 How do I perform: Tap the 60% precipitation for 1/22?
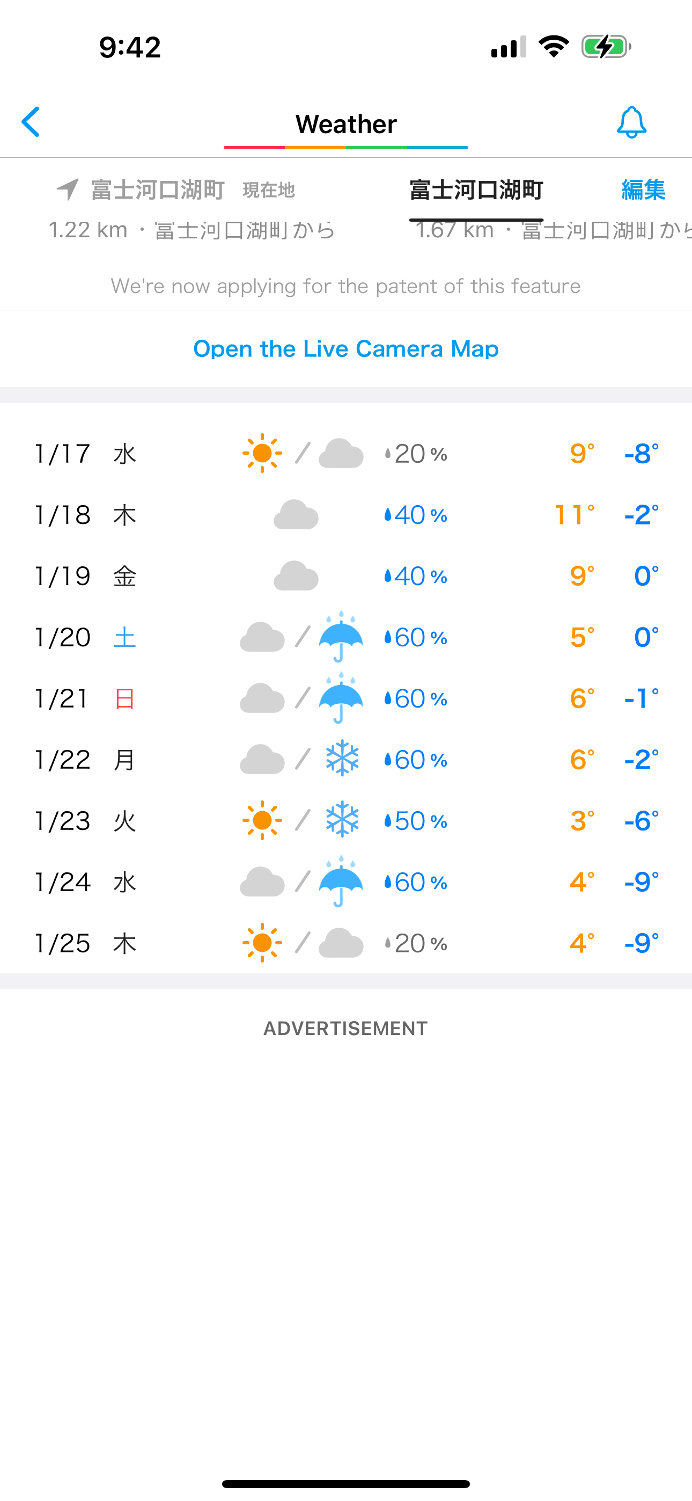pos(416,759)
